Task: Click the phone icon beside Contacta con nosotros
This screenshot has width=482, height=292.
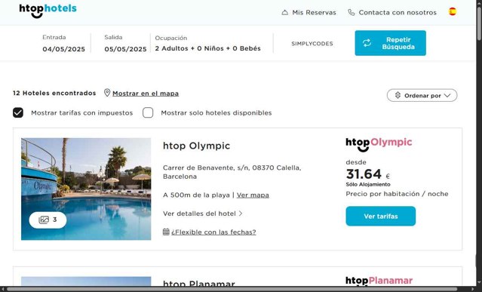Action: (x=351, y=12)
